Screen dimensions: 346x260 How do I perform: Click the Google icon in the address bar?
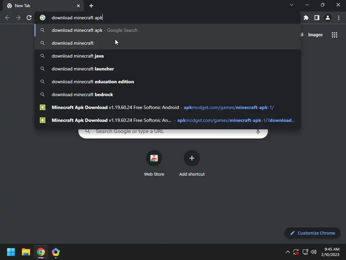[x=43, y=18]
